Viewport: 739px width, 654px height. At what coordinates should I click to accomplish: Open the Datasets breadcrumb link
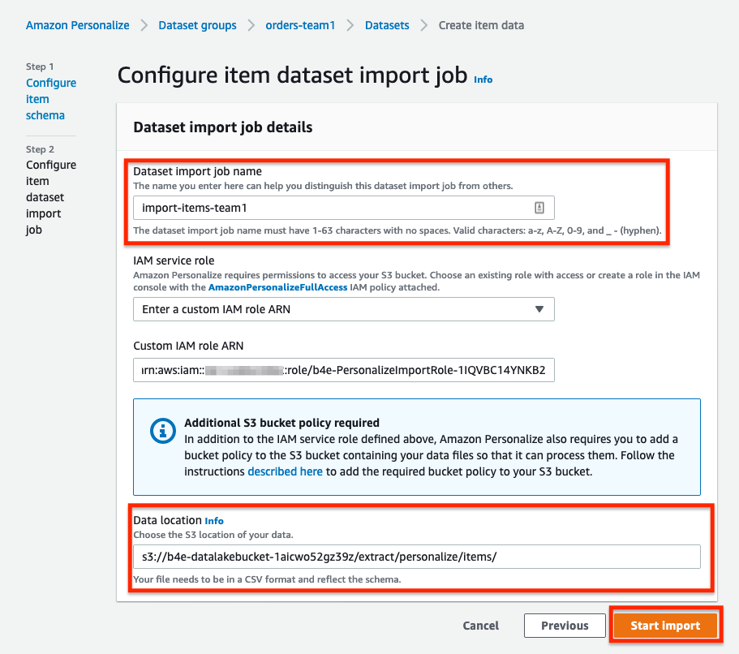[x=387, y=25]
